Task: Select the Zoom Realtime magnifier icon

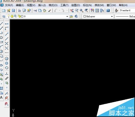Action: coord(77,11)
